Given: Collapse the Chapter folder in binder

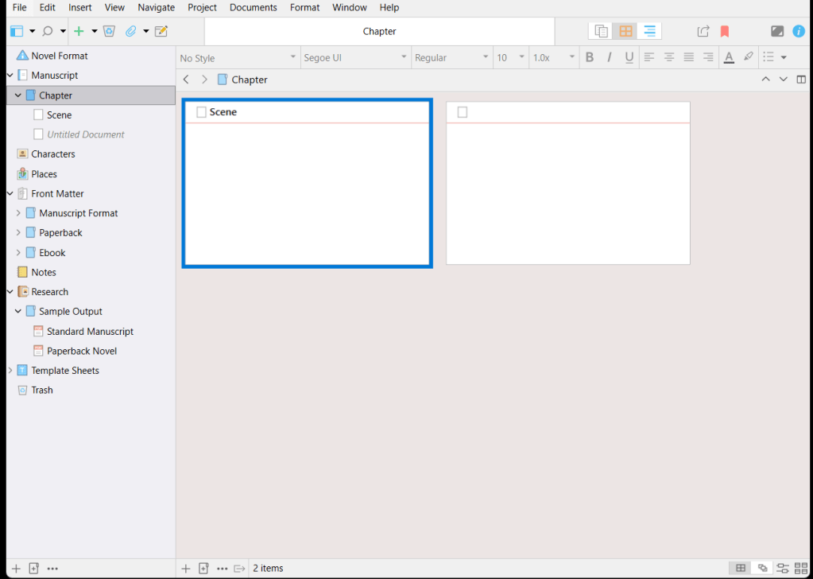Looking at the screenshot, I should [x=18, y=95].
